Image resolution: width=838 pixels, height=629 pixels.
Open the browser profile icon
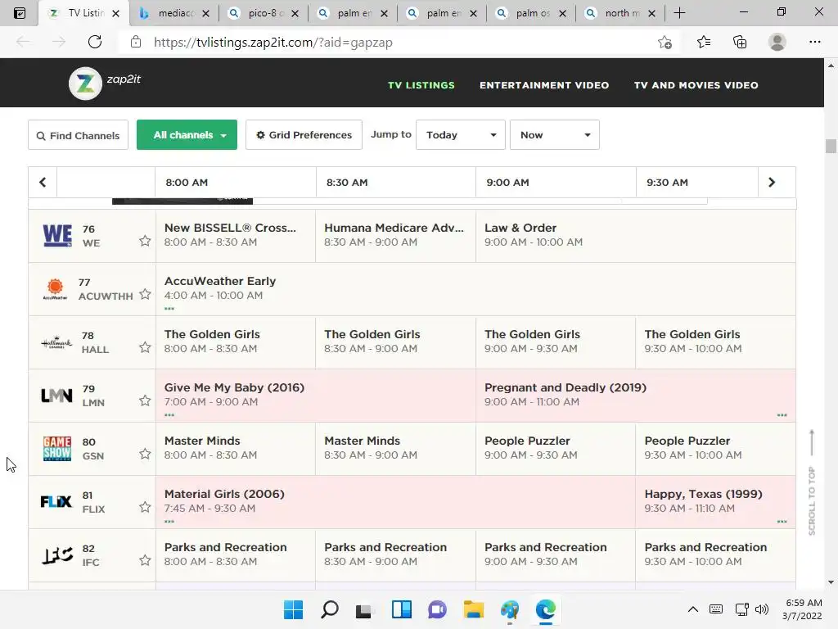(x=777, y=43)
